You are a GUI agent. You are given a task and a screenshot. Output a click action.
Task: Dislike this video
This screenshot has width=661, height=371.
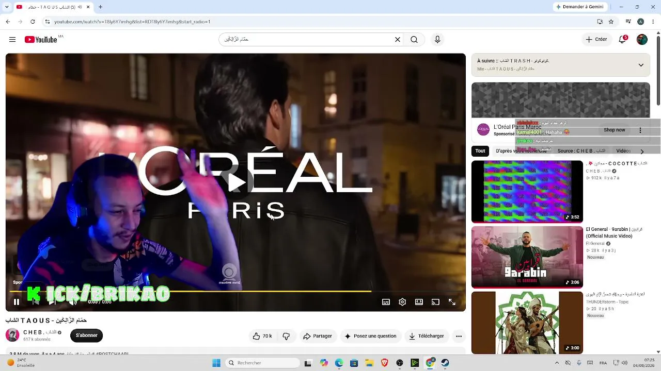point(286,336)
